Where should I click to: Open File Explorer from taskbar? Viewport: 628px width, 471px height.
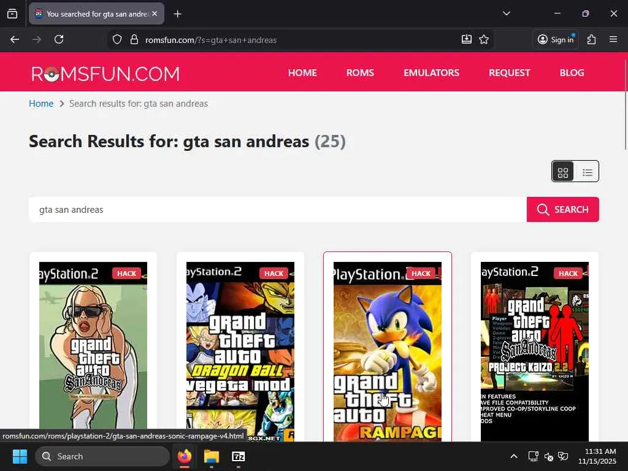212,456
